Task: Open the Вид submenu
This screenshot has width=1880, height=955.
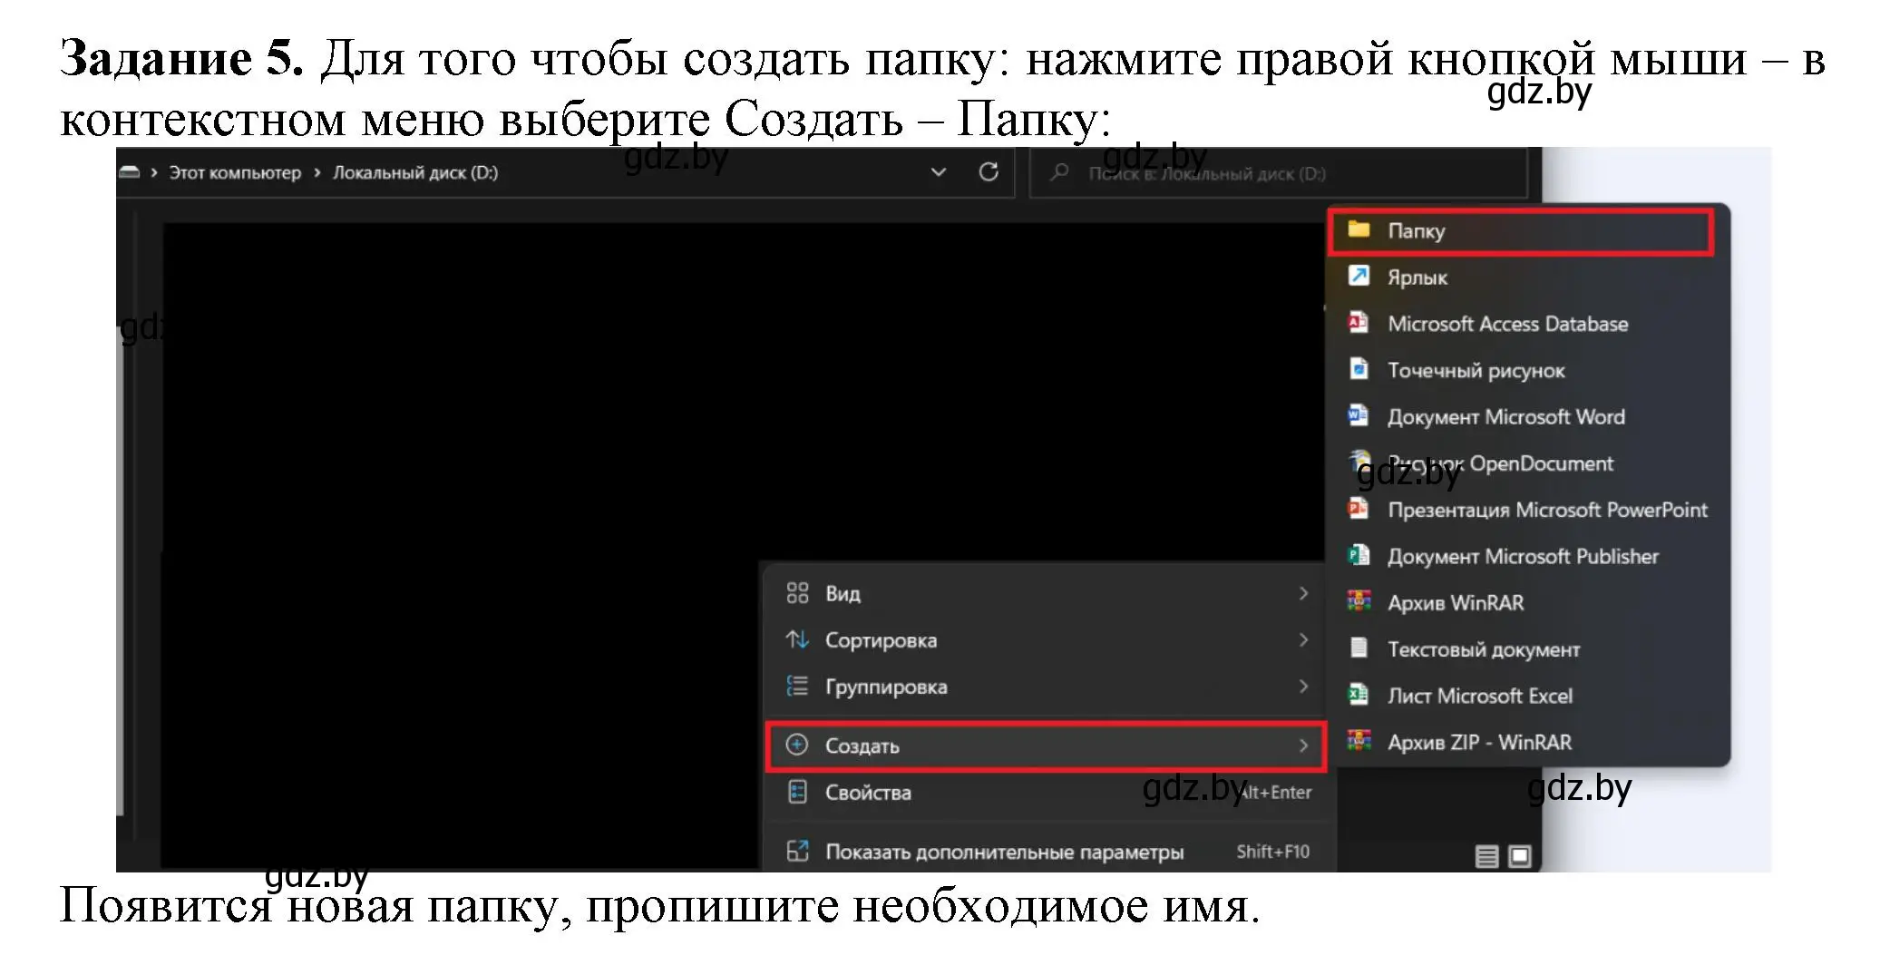Action: pyautogui.click(x=1046, y=593)
